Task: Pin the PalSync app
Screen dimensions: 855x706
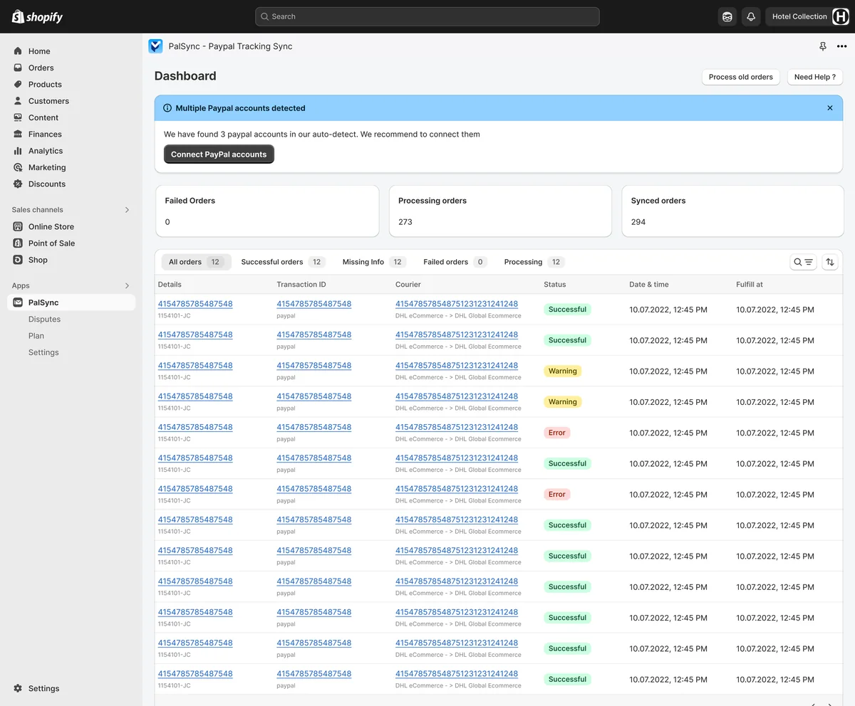Action: click(x=823, y=46)
